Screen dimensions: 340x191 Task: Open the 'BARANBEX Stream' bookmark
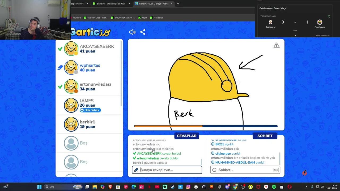pos(123,18)
